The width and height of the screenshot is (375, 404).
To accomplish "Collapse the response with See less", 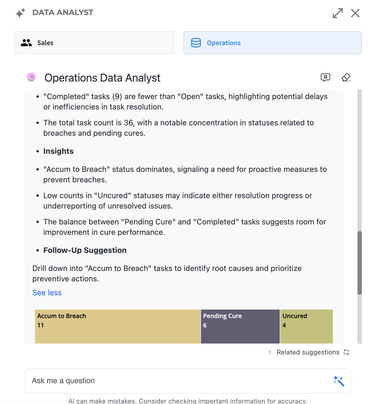I will click(x=47, y=293).
